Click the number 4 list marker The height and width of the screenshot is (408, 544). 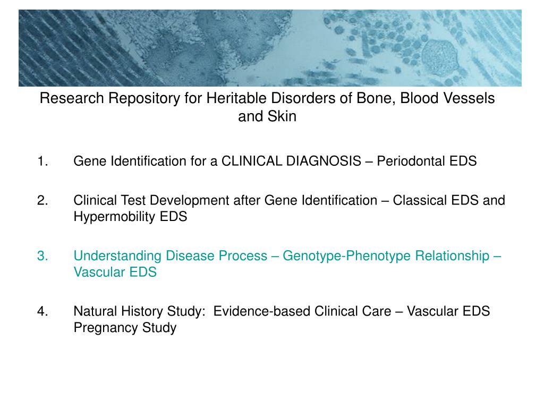[x=42, y=311]
